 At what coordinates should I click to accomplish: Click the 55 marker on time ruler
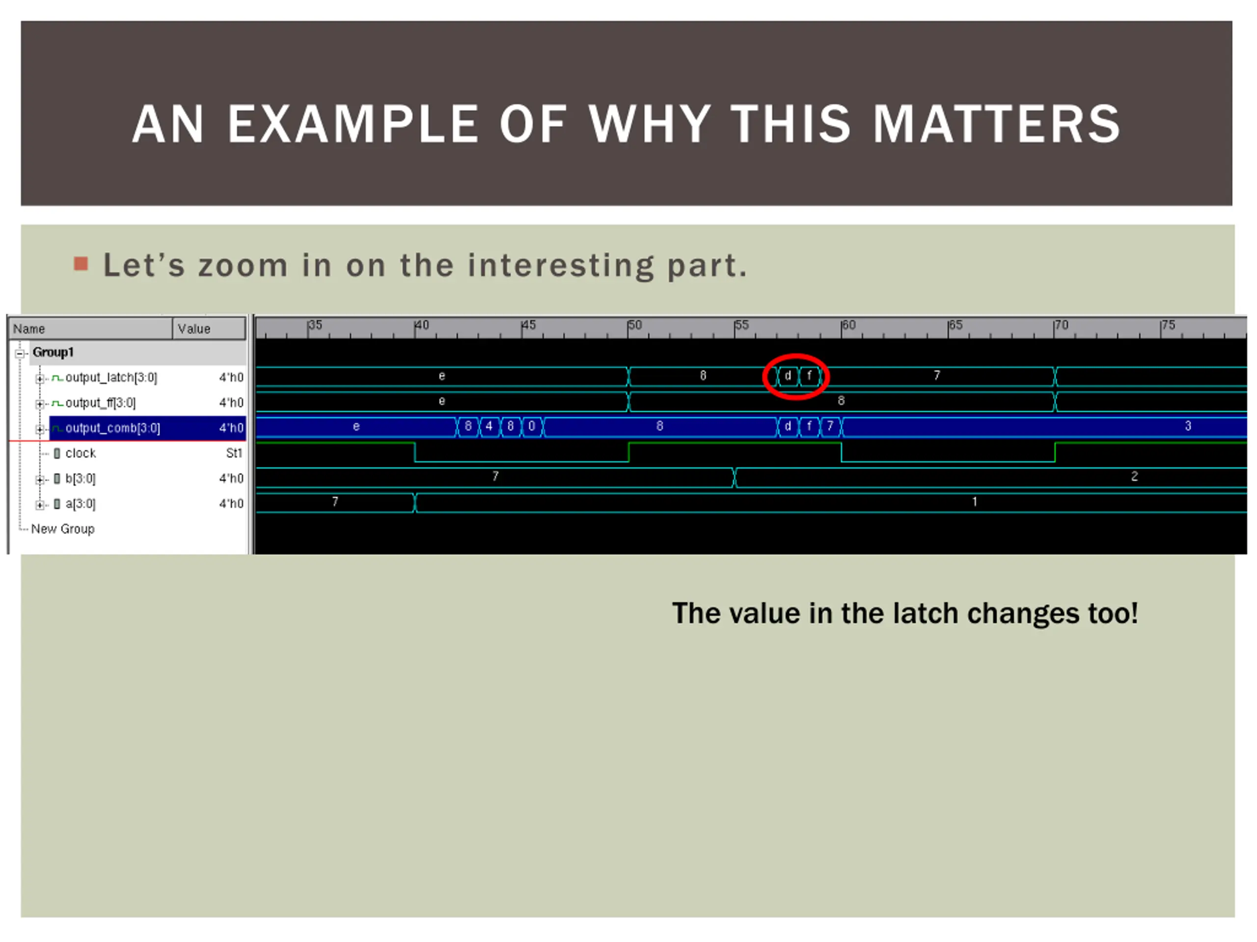[x=741, y=325]
